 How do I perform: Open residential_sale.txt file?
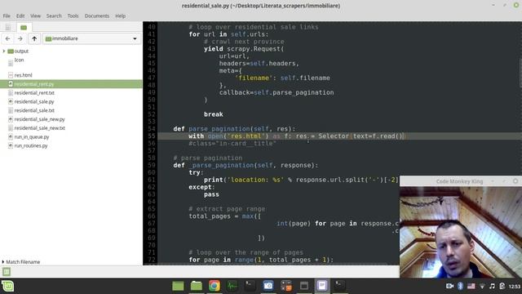pyautogui.click(x=34, y=110)
